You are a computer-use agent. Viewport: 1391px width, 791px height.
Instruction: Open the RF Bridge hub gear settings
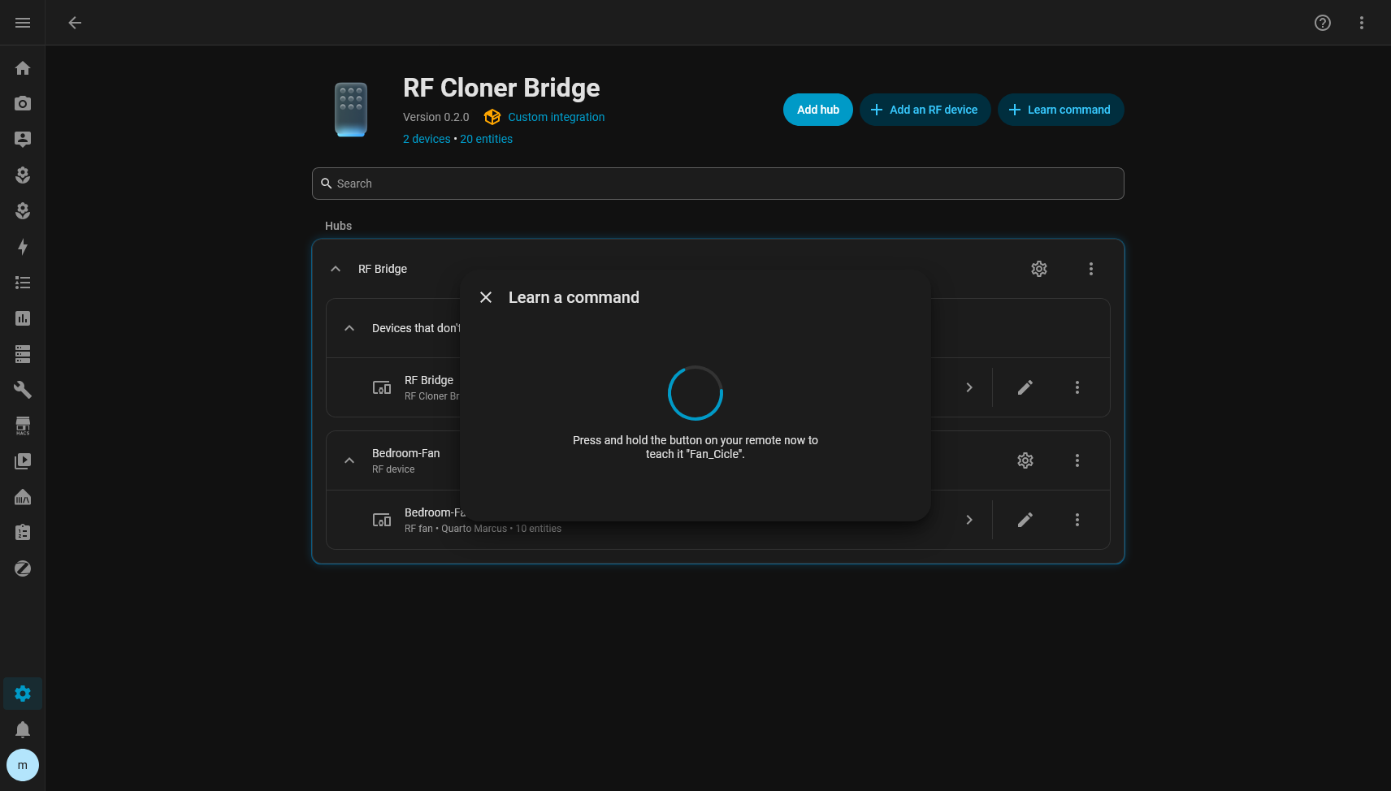coord(1039,269)
